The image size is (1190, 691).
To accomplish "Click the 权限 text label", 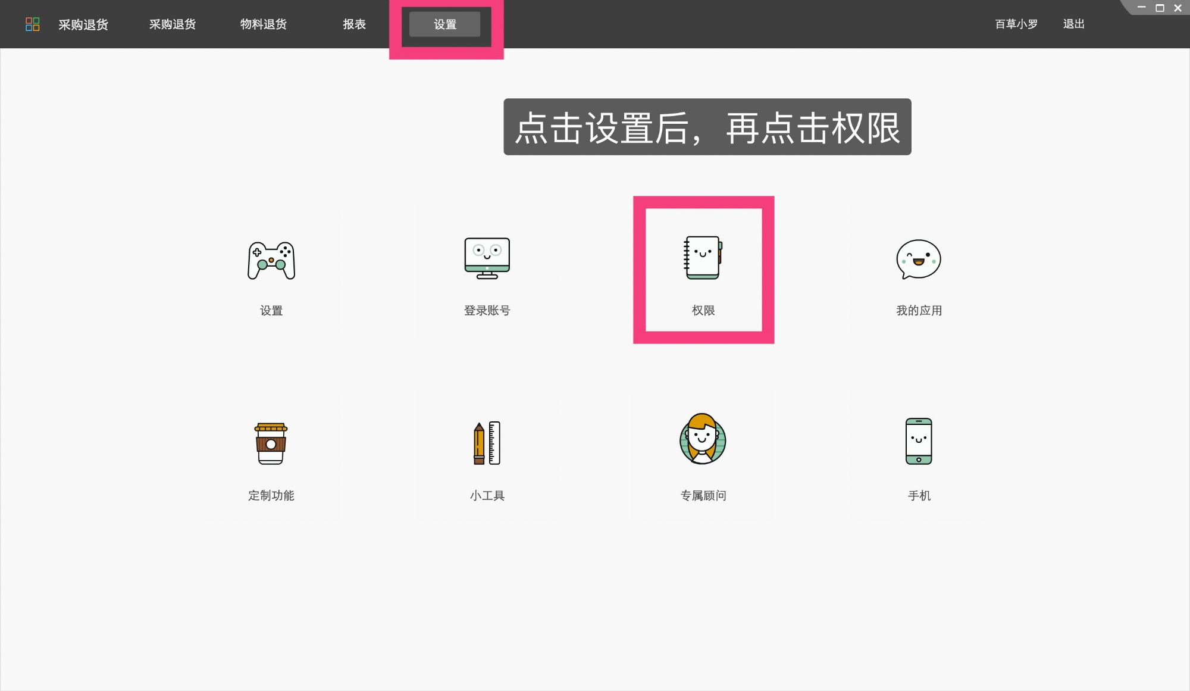I will coord(703,310).
